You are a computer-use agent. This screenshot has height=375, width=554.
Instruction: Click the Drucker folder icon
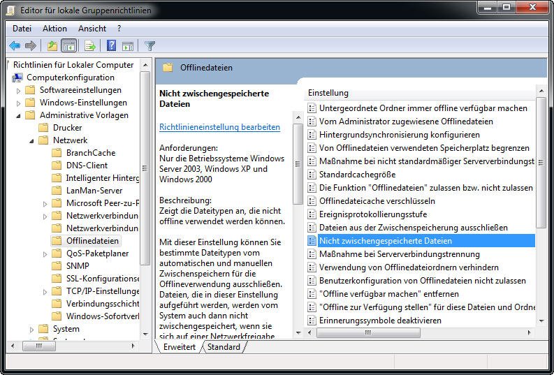[x=43, y=128]
